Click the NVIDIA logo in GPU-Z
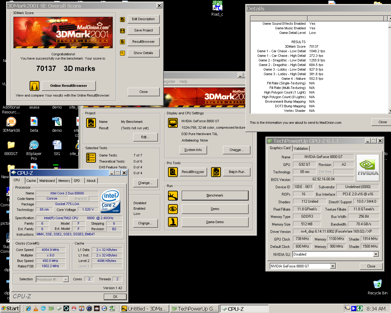391x313 pixels. click(x=368, y=168)
